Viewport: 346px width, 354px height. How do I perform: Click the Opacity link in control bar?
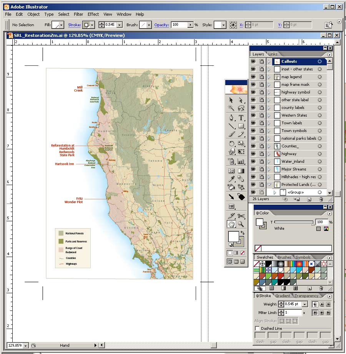pos(161,25)
